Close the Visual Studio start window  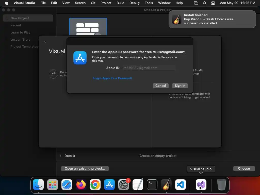coord(45,42)
